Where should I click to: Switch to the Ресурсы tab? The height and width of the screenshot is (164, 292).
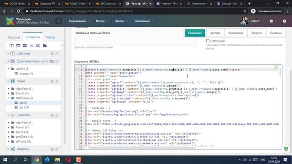tap(14, 37)
